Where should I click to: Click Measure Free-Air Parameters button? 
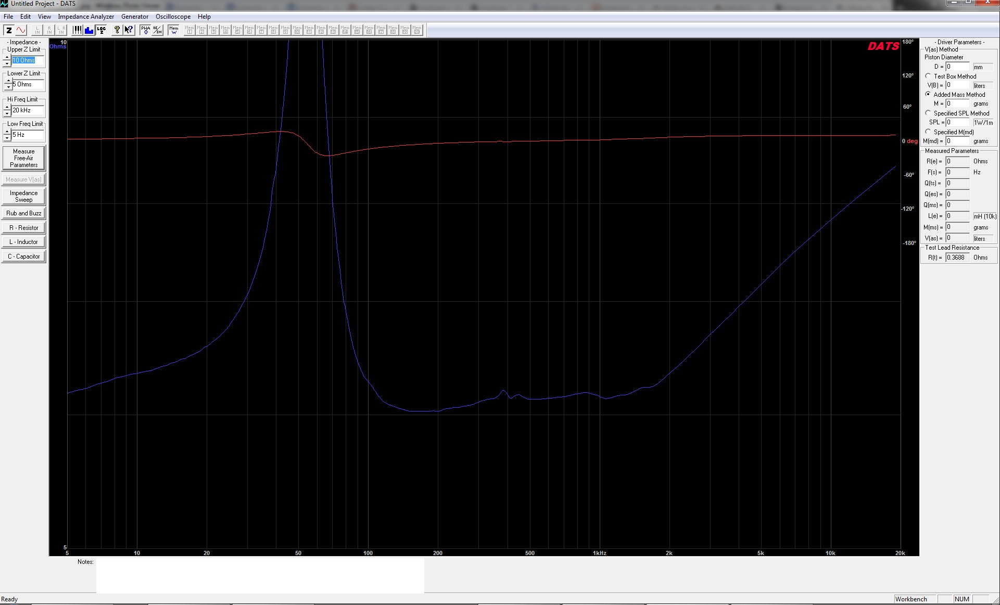(24, 158)
